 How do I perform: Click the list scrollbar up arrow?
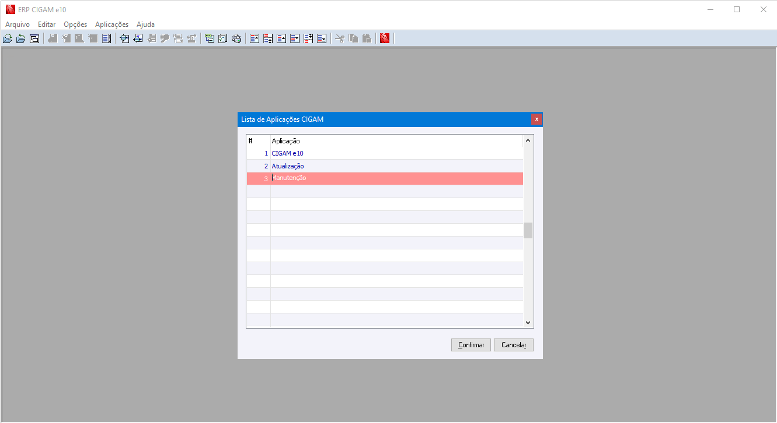[x=528, y=140]
